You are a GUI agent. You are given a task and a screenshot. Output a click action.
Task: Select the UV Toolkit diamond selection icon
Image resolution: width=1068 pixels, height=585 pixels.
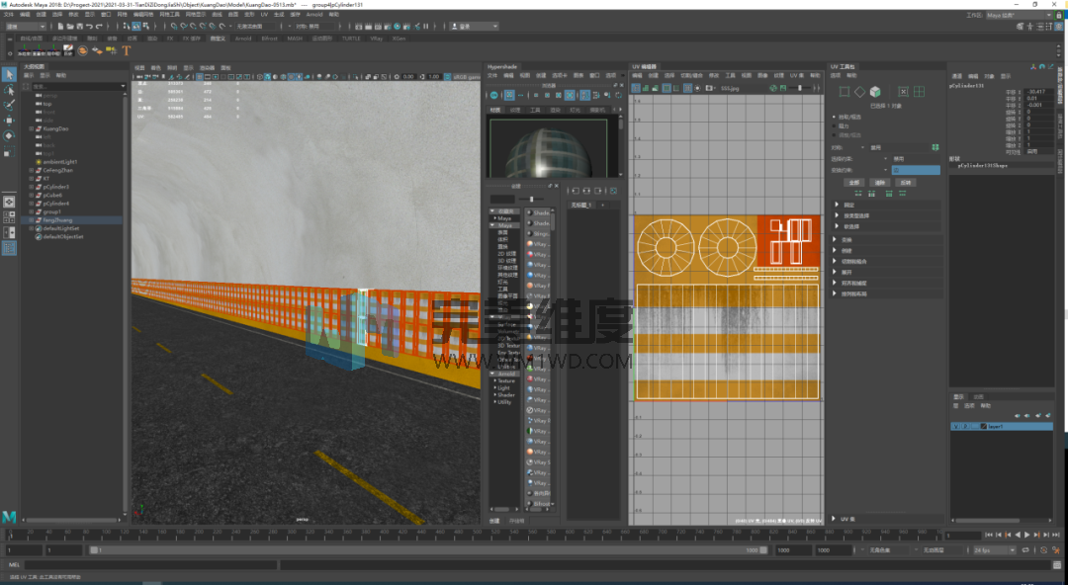click(x=859, y=91)
